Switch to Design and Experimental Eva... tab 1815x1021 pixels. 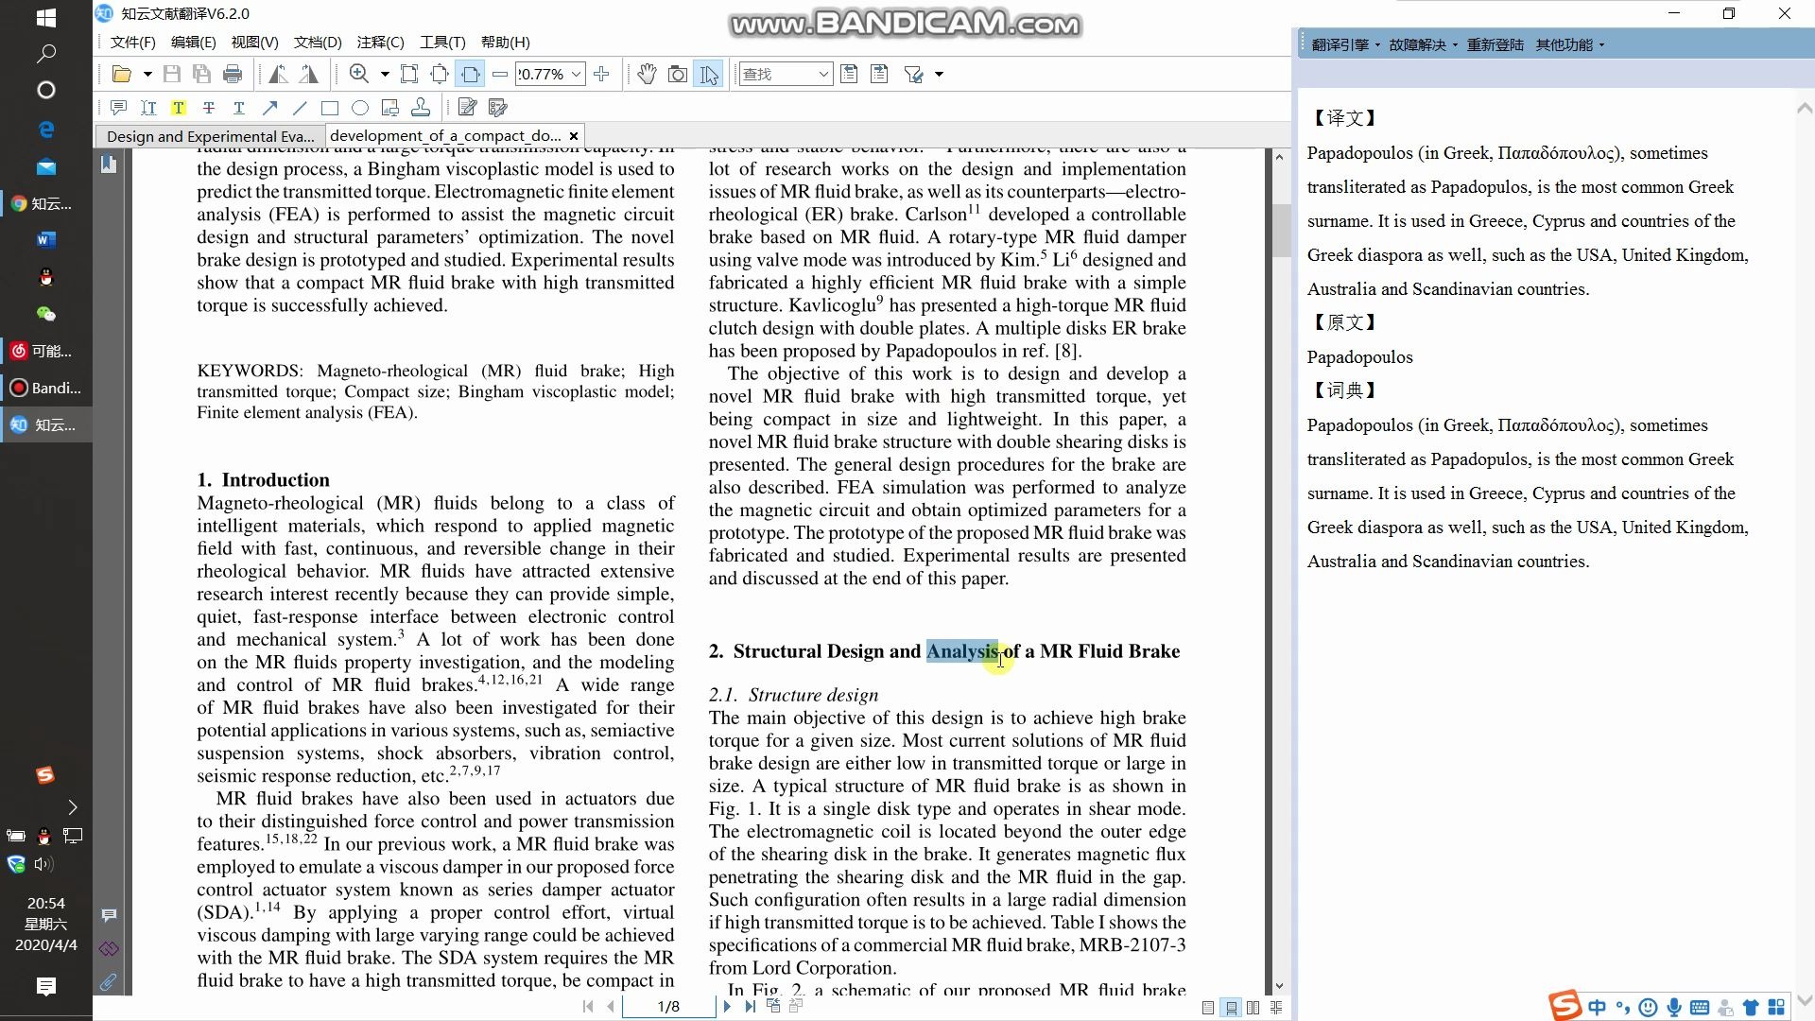[210, 136]
